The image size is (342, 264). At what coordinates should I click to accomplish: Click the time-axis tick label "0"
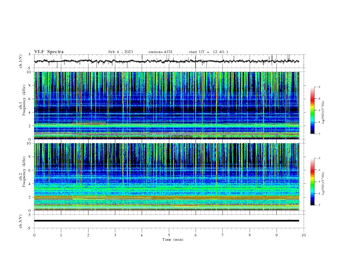click(34, 235)
